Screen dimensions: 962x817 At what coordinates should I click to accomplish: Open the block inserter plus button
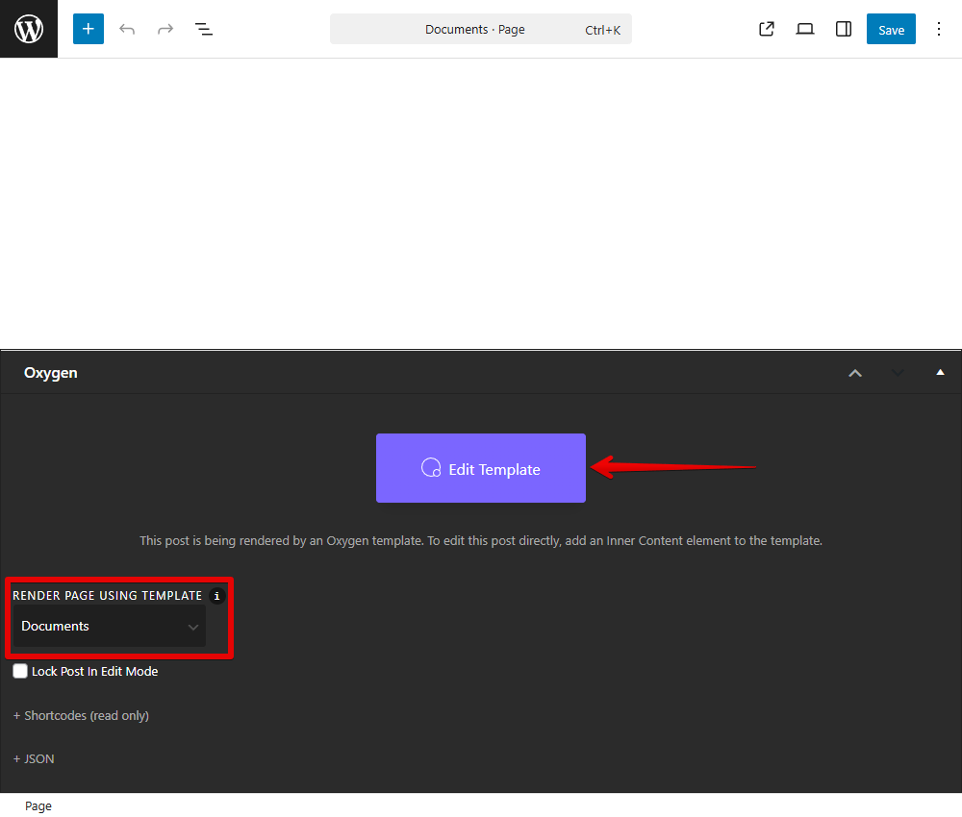(x=89, y=29)
